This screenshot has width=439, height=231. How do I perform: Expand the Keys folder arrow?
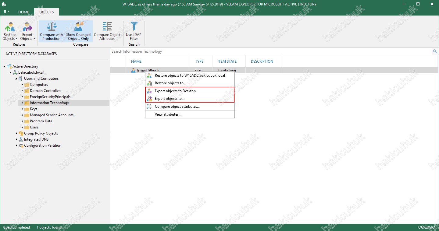click(22, 109)
